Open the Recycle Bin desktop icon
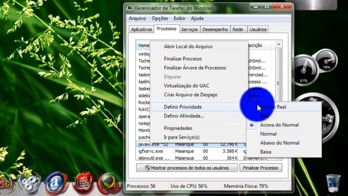 (333, 183)
